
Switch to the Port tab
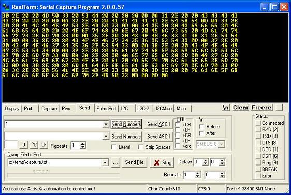(x=28, y=109)
